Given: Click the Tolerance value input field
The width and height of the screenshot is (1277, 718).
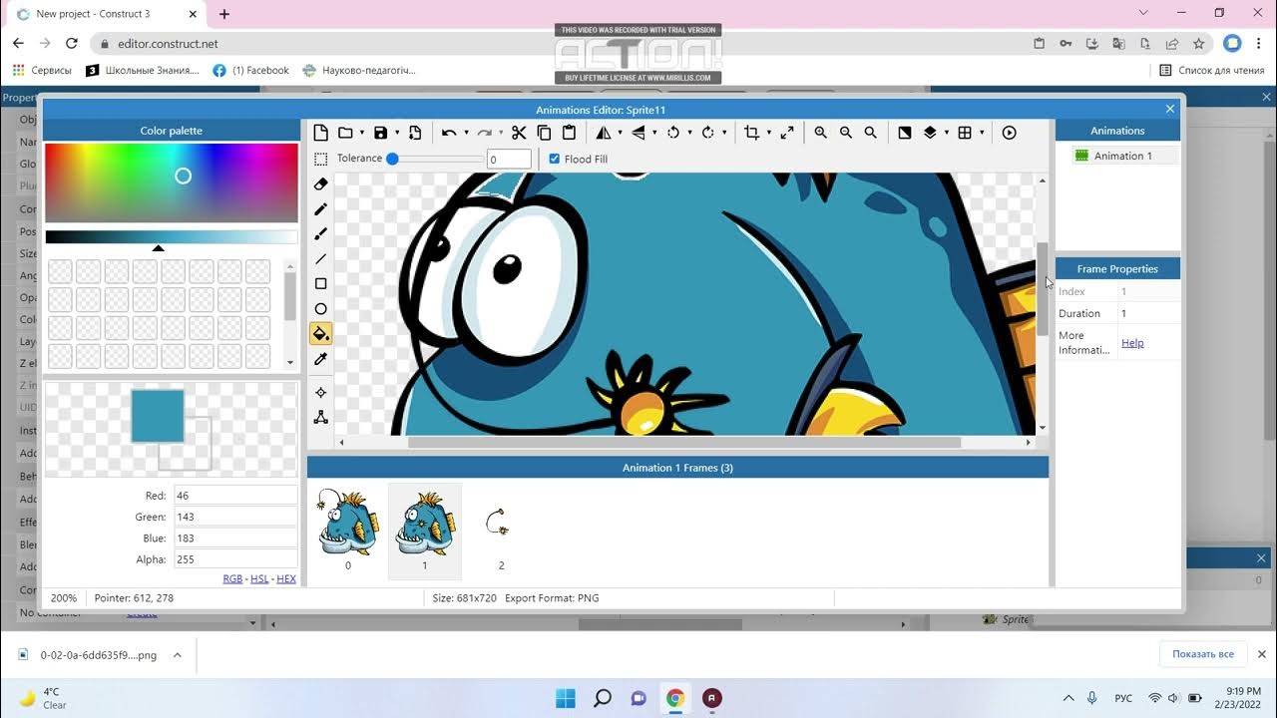Looking at the screenshot, I should pyautogui.click(x=509, y=160).
